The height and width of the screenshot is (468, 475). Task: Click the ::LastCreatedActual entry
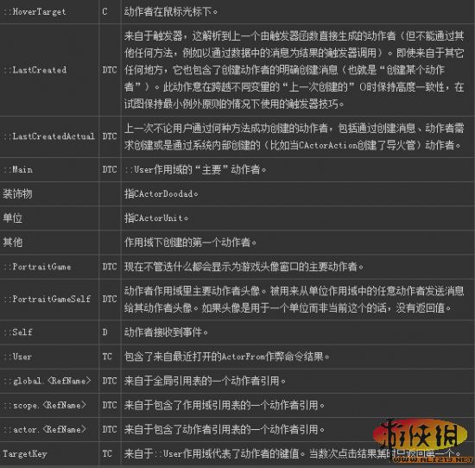tap(48, 136)
